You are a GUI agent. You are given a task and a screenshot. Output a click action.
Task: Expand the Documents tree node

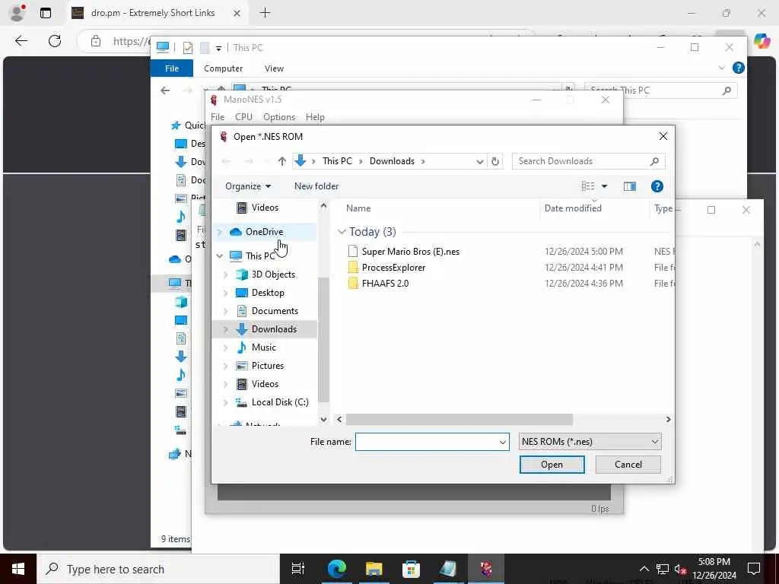(x=225, y=311)
